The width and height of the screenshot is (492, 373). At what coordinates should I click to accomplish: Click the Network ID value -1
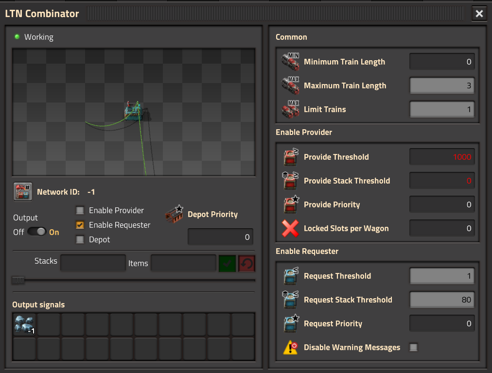tap(91, 192)
